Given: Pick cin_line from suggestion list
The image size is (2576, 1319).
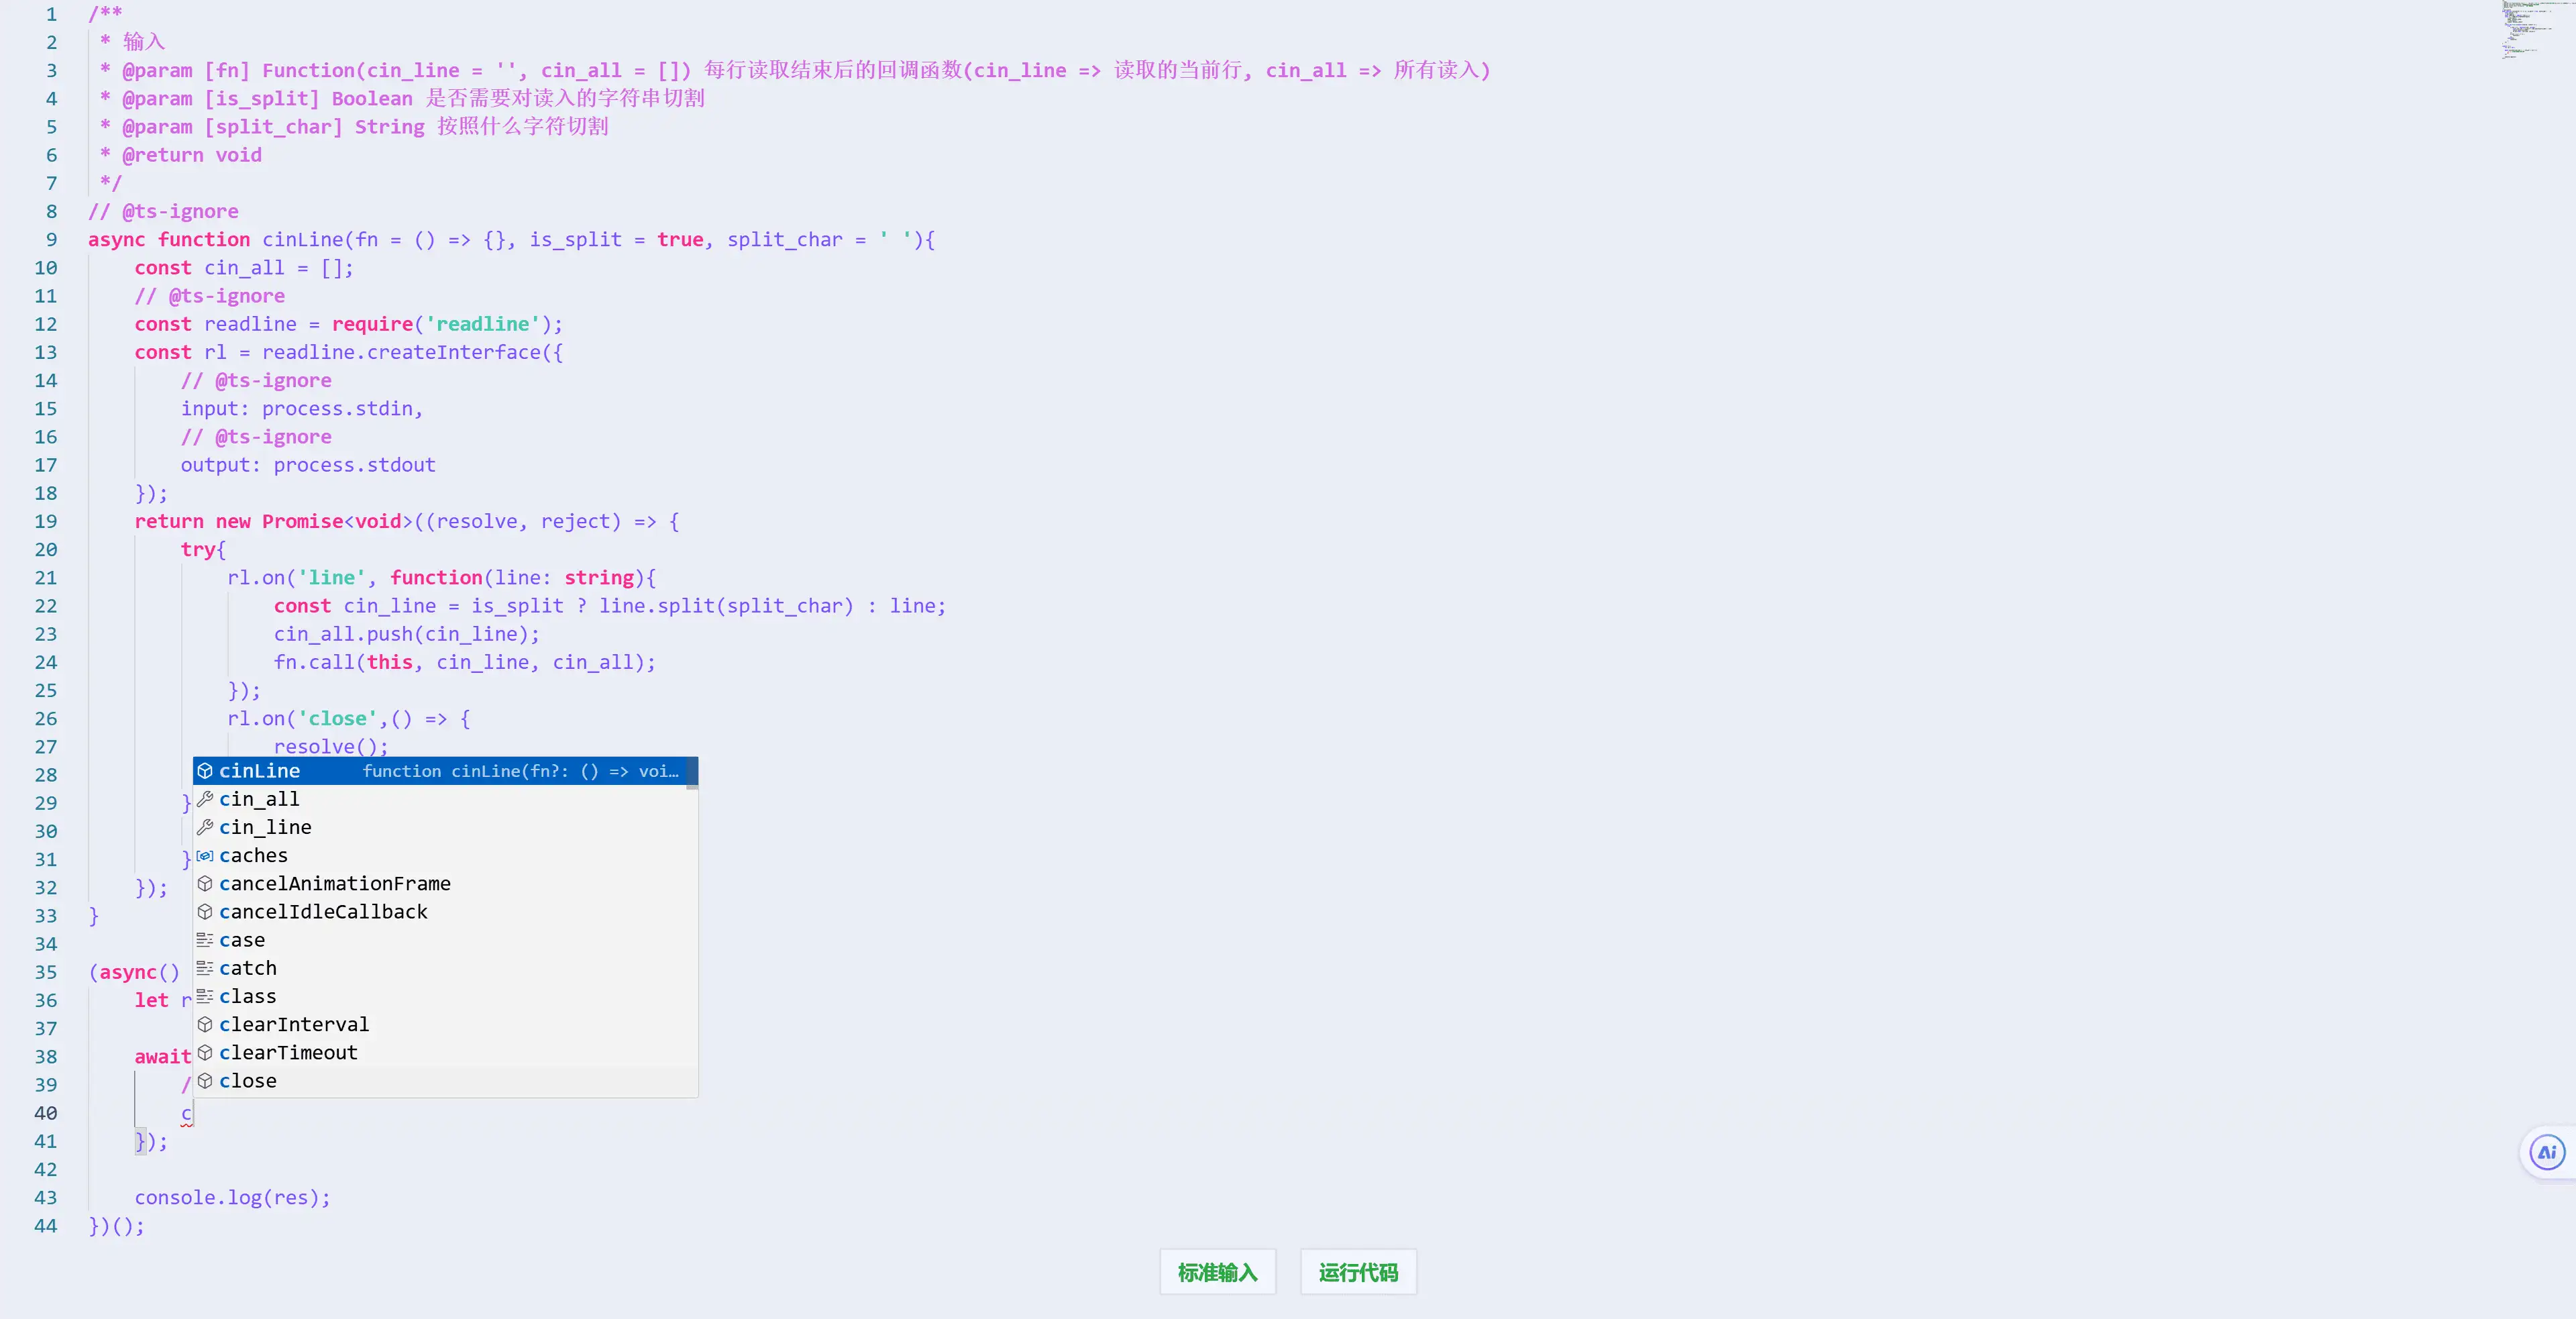Looking at the screenshot, I should click(265, 827).
